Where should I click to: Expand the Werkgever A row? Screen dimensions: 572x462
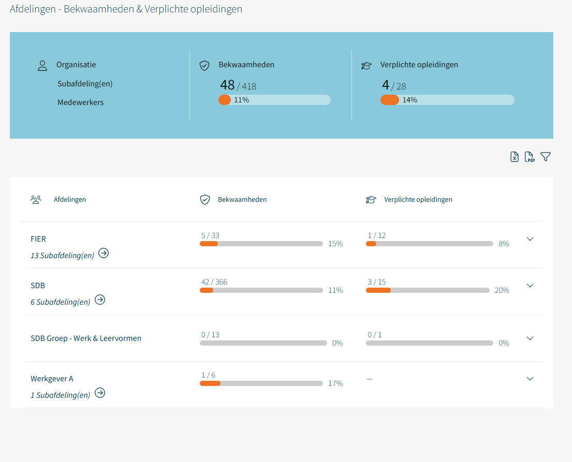coord(530,379)
